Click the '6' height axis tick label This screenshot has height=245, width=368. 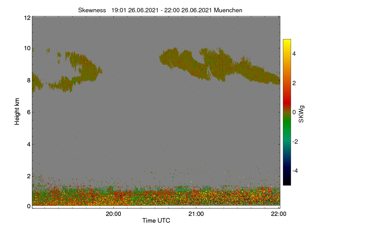point(29,112)
